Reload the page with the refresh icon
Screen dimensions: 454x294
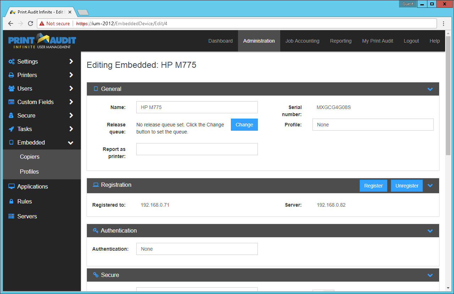coord(31,23)
